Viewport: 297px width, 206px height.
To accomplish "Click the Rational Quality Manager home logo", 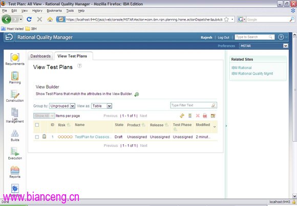I will pos(9,37).
